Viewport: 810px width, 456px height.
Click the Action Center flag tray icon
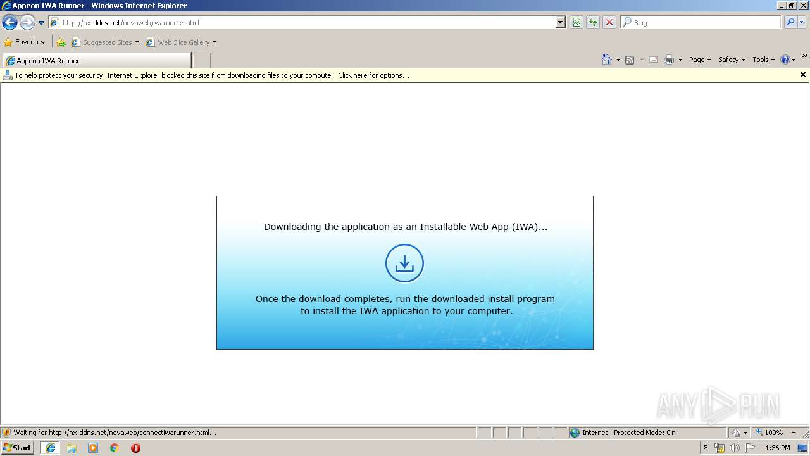pos(750,448)
